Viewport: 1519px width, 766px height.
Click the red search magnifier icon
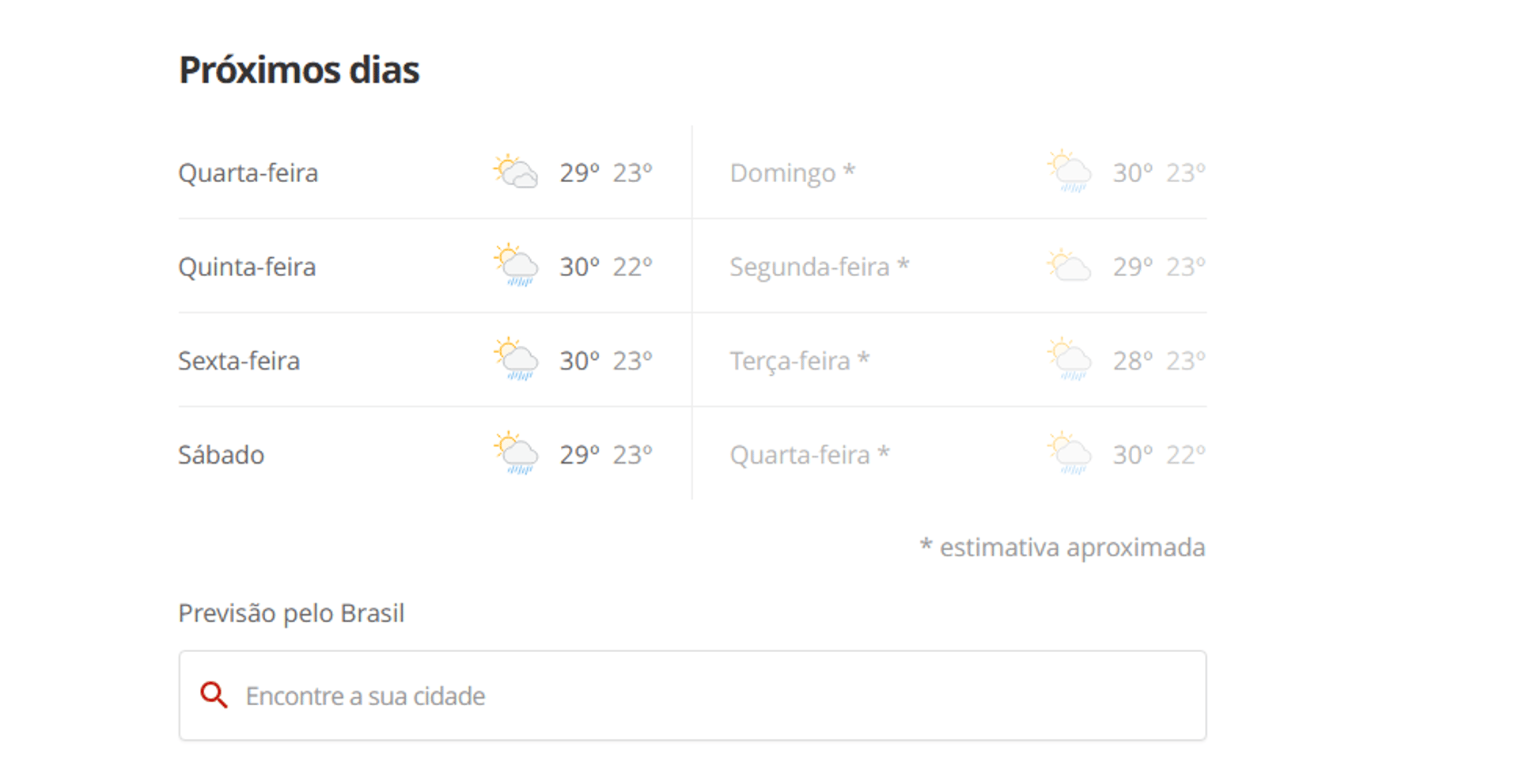[214, 696]
